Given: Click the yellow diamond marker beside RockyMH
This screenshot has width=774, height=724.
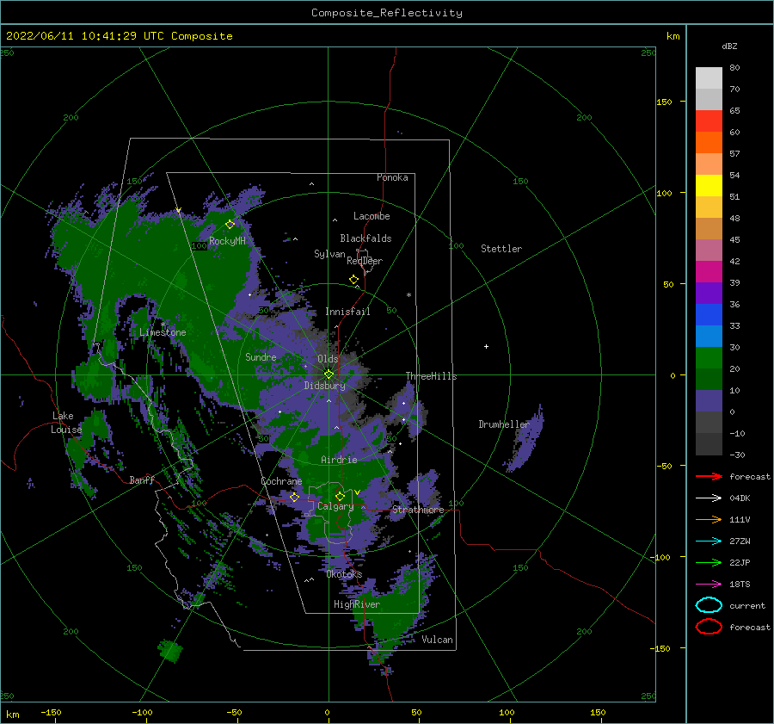Looking at the screenshot, I should tap(230, 225).
